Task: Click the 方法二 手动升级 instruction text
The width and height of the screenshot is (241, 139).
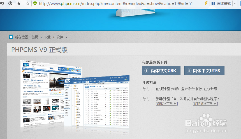Action: point(180,99)
